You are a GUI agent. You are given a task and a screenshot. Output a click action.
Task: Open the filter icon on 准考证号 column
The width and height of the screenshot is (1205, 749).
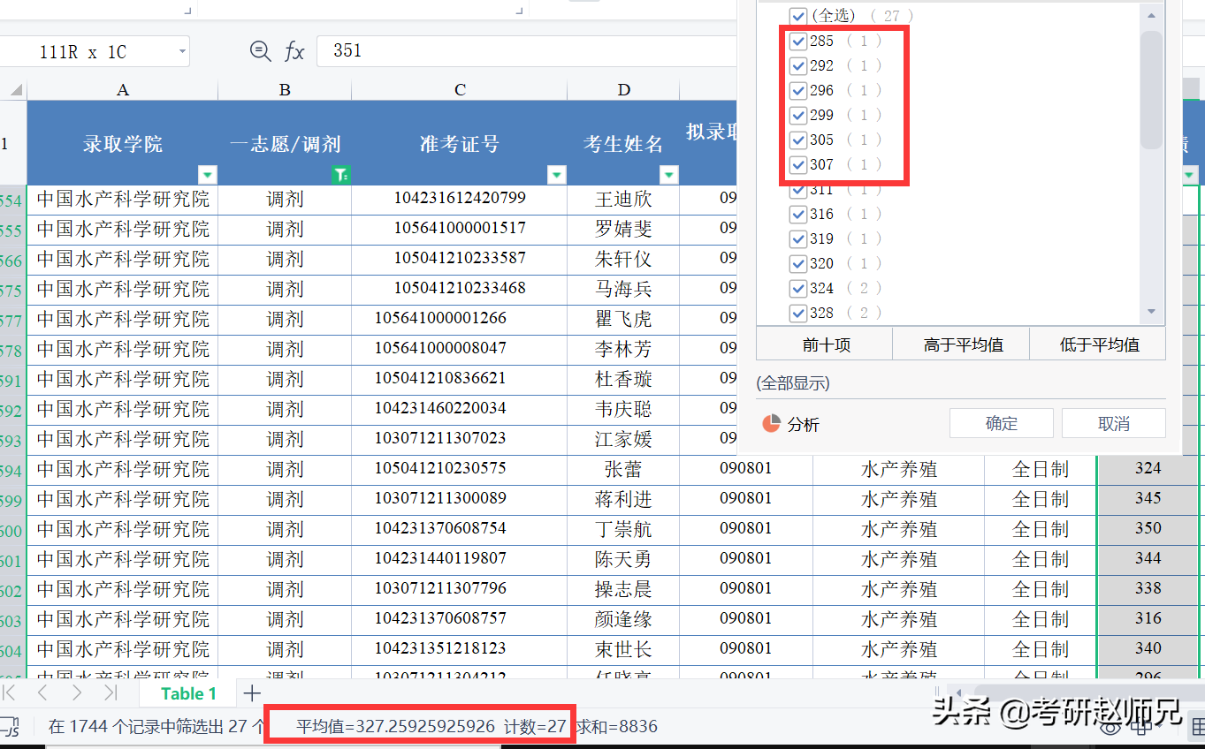(556, 174)
